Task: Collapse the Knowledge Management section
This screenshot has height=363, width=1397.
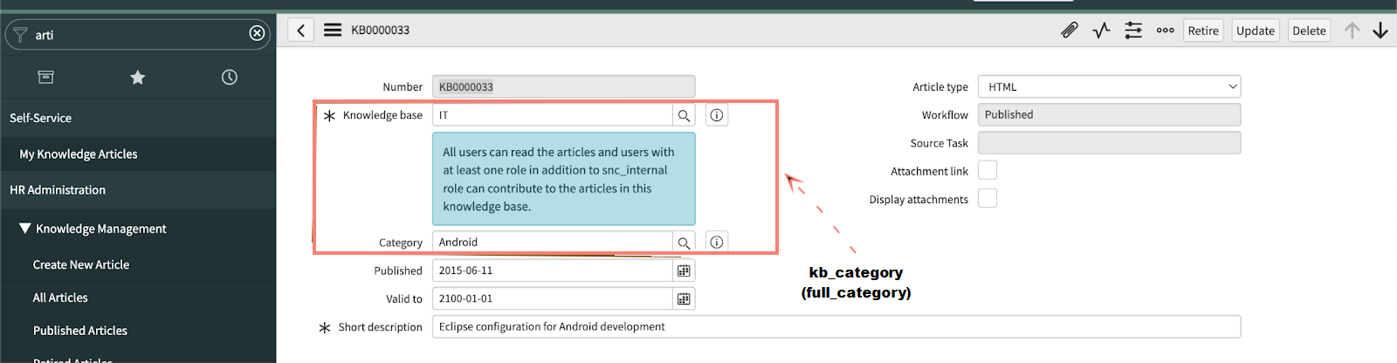Action: [25, 229]
